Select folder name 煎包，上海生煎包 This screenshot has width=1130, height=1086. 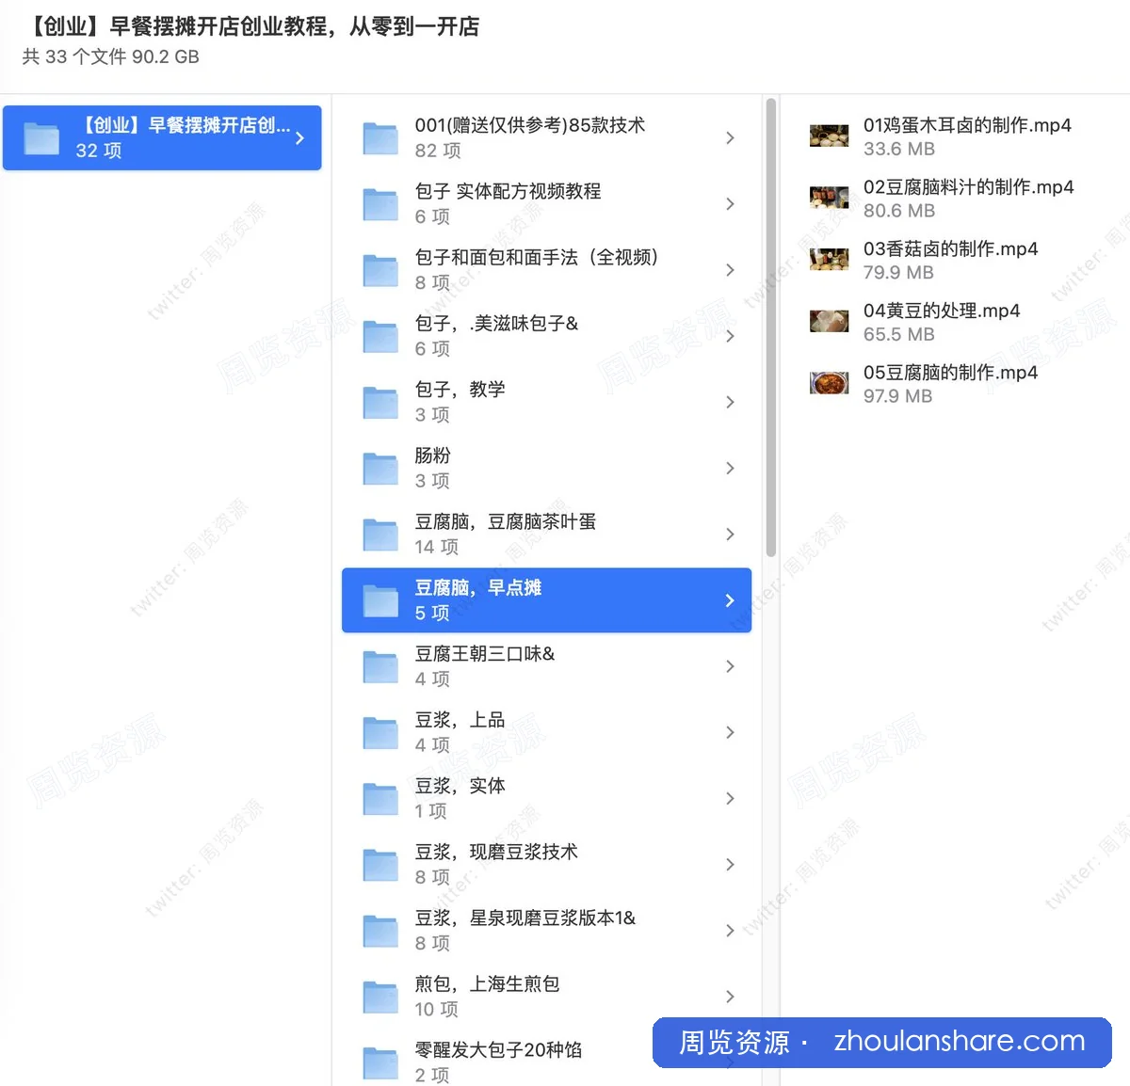pyautogui.click(x=487, y=984)
